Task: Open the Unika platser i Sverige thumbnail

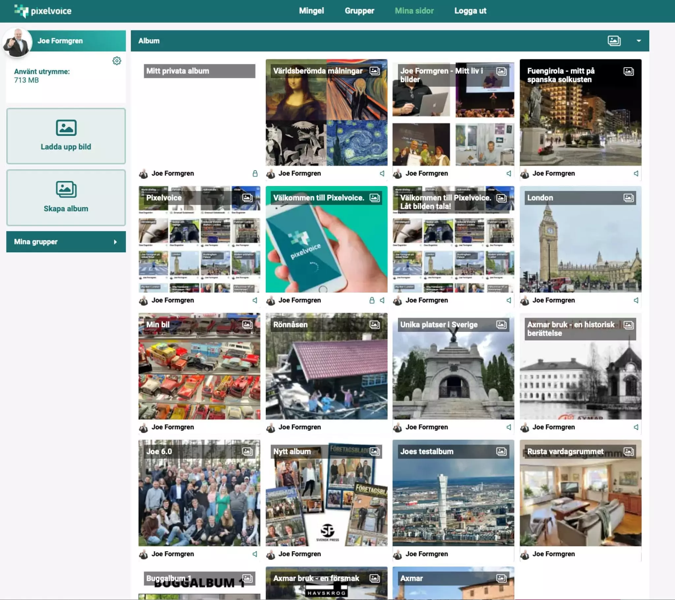Action: [453, 366]
